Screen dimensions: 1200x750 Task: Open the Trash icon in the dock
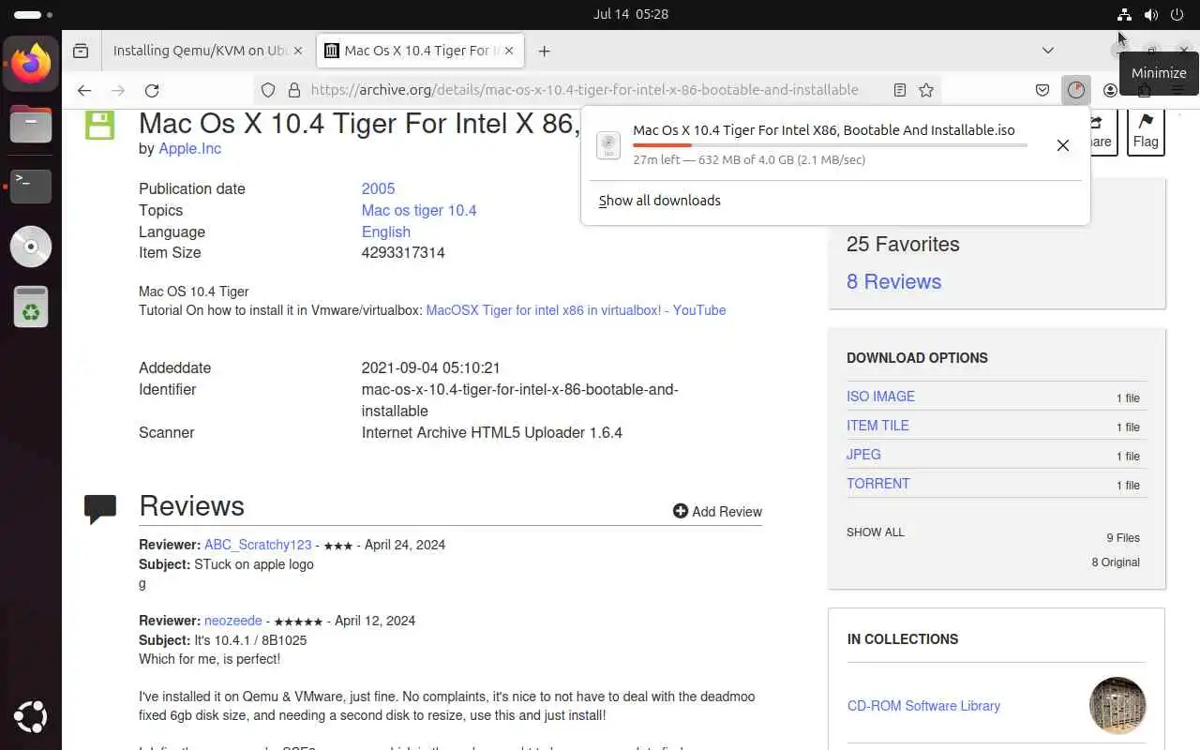pos(31,307)
